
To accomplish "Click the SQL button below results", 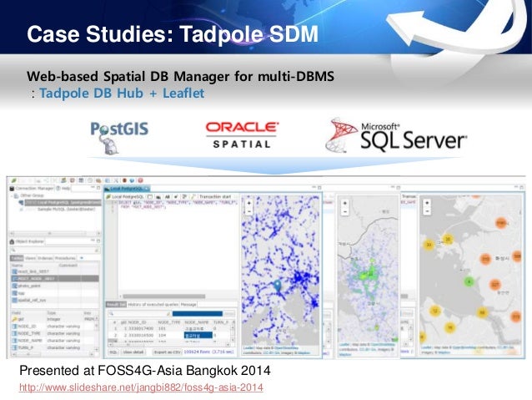I will [113, 352].
